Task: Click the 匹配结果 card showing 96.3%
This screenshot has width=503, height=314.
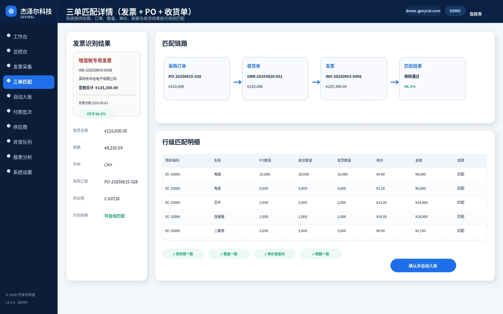Action: tap(432, 78)
